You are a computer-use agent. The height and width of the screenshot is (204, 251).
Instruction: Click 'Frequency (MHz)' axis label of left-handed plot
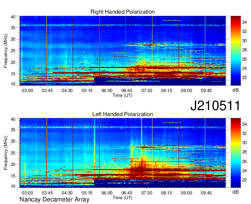(x=6, y=153)
